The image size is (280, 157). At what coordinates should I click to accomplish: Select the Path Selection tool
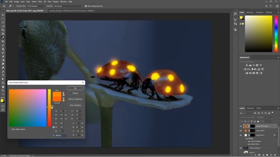(x=3, y=79)
